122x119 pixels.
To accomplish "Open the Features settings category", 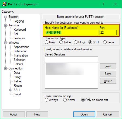I will tap(19, 38).
